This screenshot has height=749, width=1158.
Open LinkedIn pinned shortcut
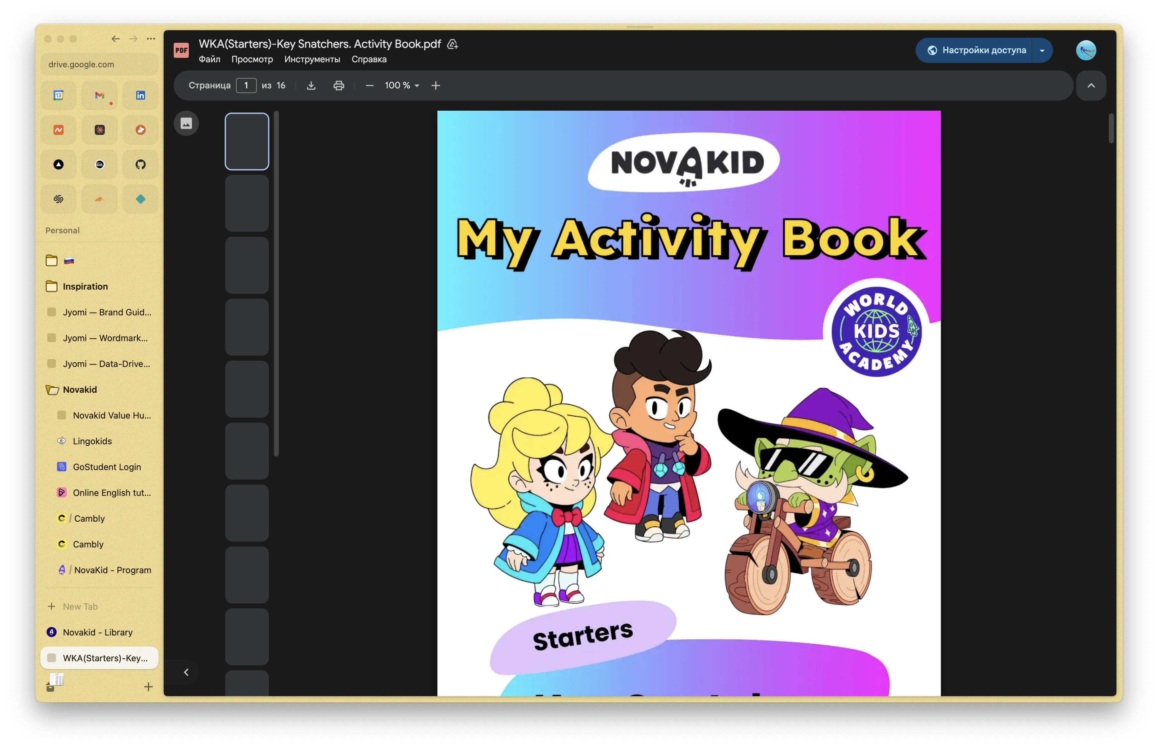click(140, 95)
